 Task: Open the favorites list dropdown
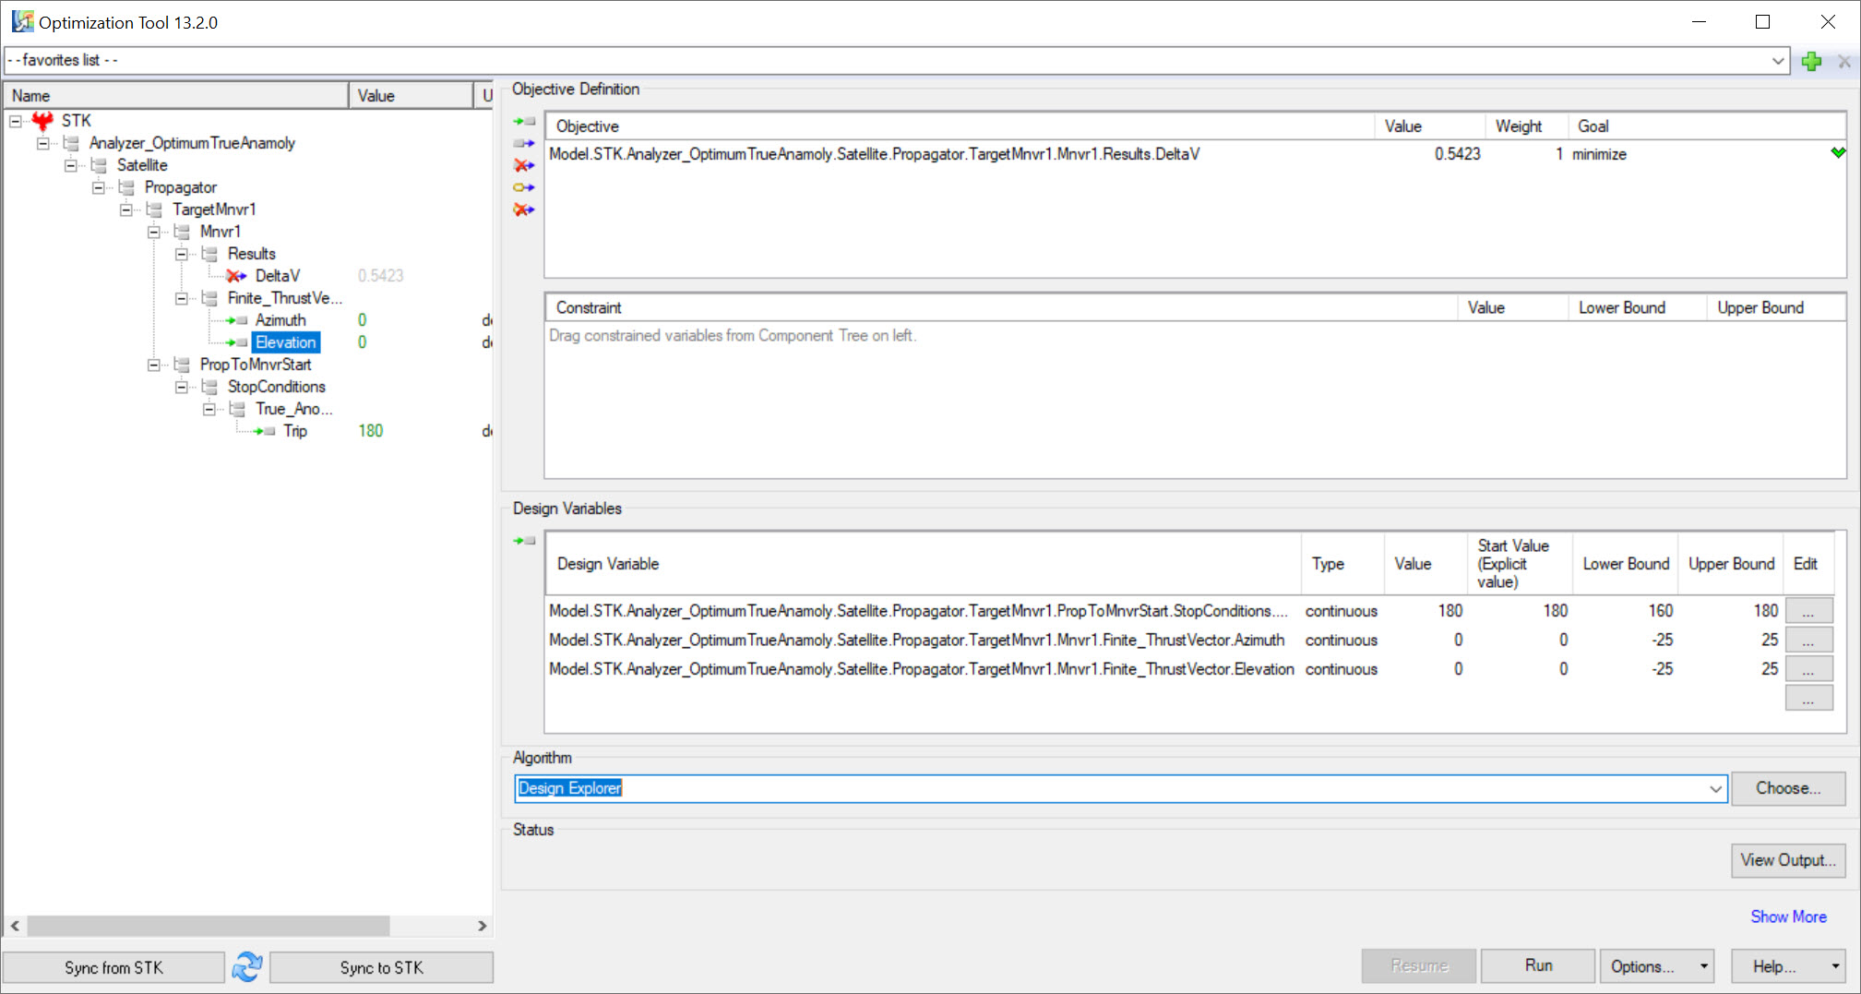1777,61
